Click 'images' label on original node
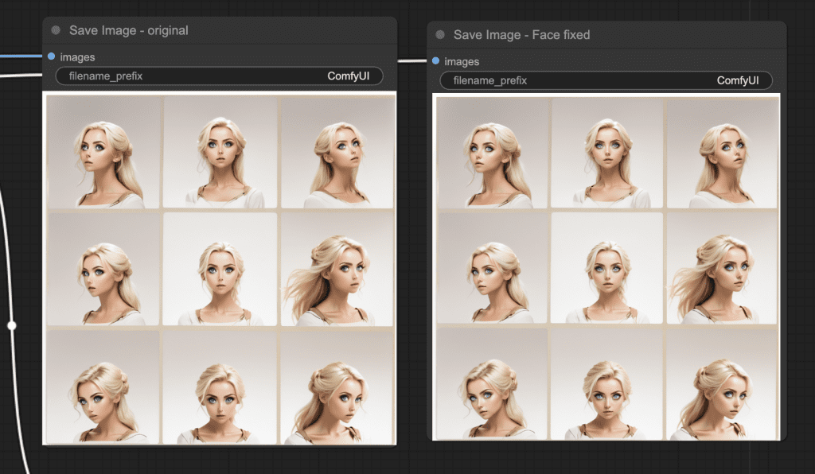The image size is (815, 474). click(x=77, y=57)
